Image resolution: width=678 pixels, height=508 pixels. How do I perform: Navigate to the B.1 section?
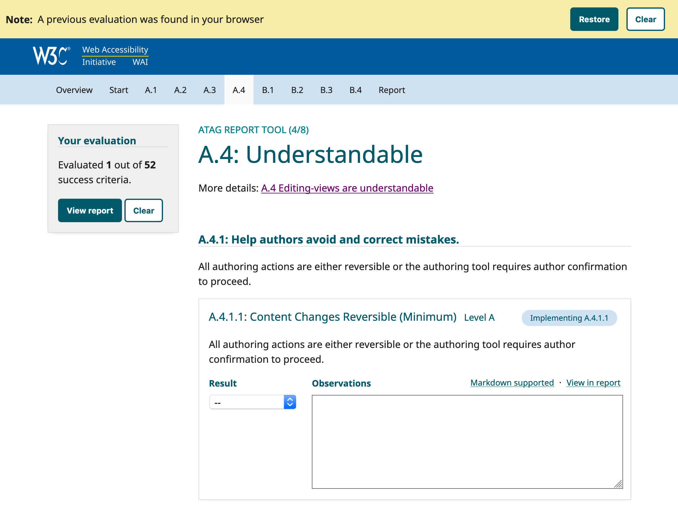[268, 90]
